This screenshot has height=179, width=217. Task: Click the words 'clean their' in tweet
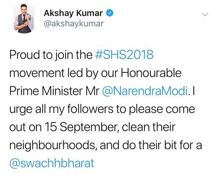click(149, 127)
